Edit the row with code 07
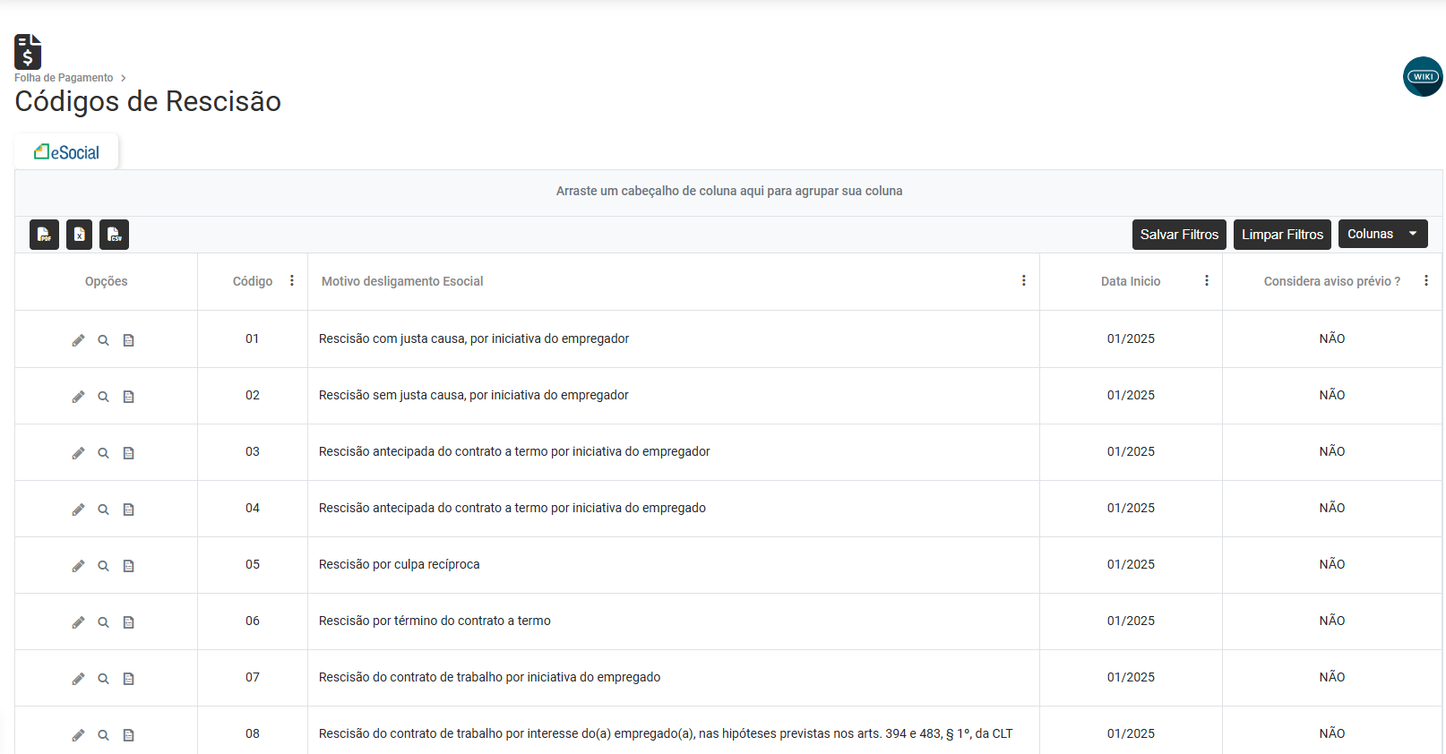 coord(79,679)
